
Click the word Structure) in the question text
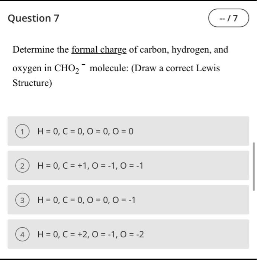[x=32, y=83]
